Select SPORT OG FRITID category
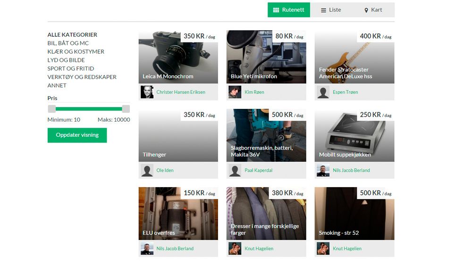The image size is (472, 265). tap(71, 68)
